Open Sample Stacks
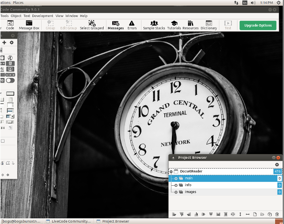 154,25
